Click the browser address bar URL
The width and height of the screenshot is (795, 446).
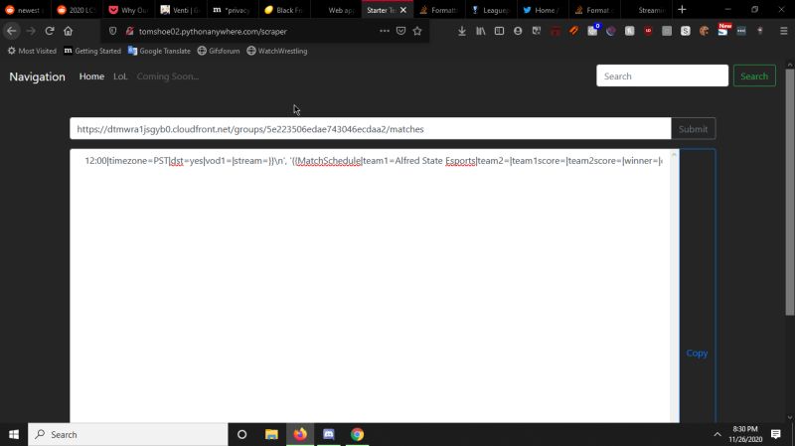(x=213, y=32)
